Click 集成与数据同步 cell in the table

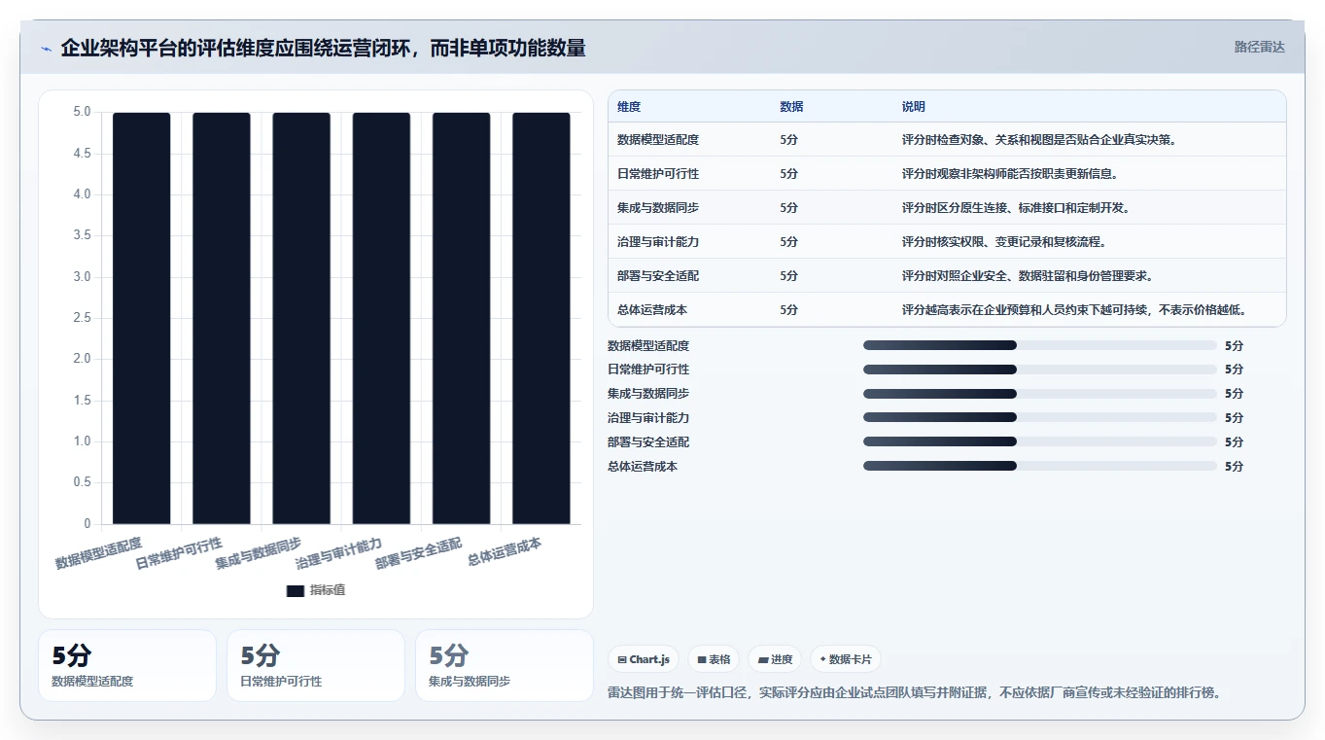click(658, 208)
